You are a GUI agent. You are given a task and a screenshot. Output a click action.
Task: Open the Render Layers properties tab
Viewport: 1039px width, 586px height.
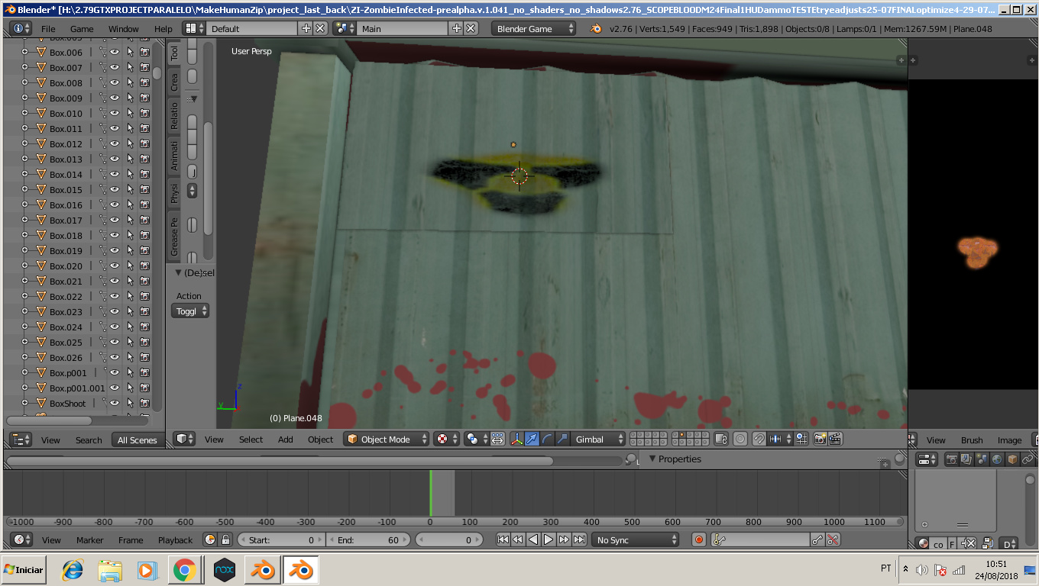[966, 459]
